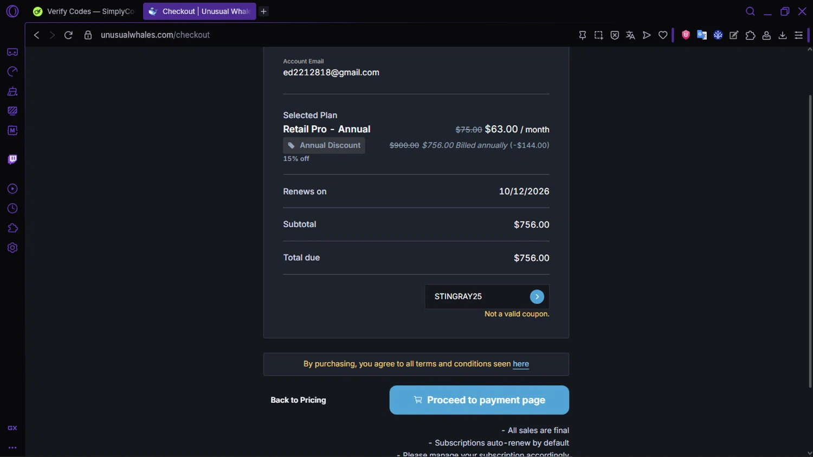This screenshot has width=813, height=457.
Task: Switch to Verify Codes SimplyCodes tab
Action: pos(83,11)
